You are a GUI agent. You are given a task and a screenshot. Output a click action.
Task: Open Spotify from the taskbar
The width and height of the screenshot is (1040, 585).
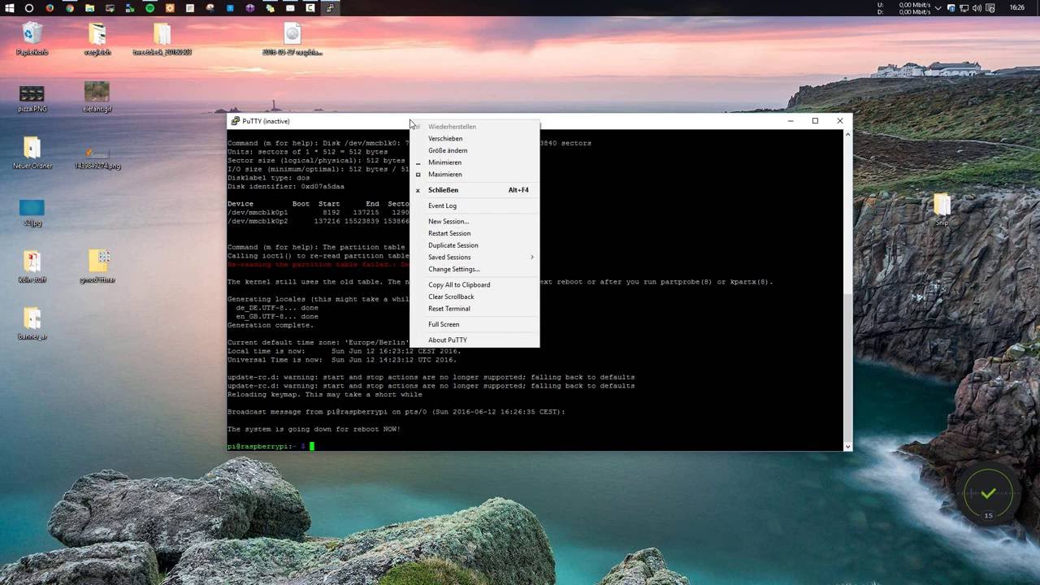[x=149, y=8]
